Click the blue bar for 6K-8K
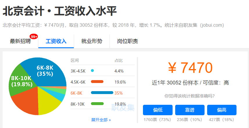This screenshot has height=128, width=249. [x=102, y=93]
